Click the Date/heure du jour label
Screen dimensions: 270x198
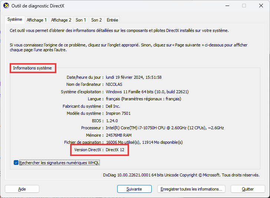85,77
